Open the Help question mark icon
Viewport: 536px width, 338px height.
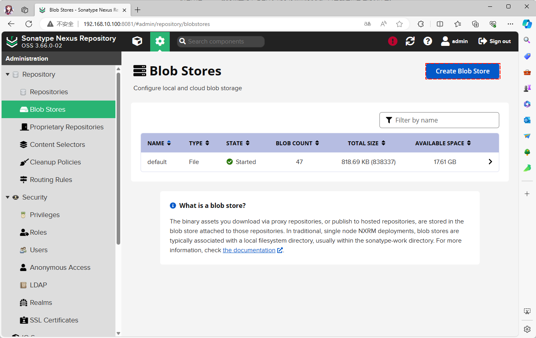click(x=428, y=41)
